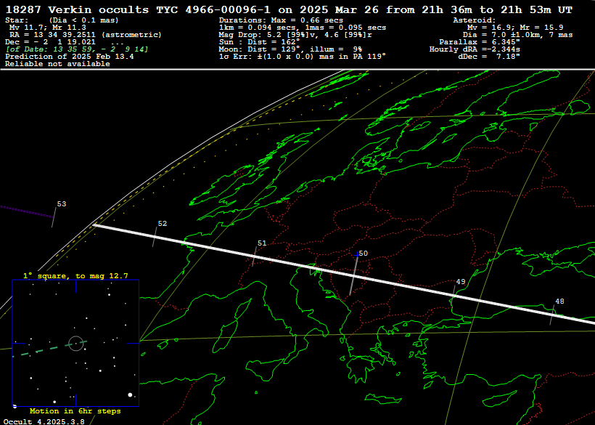The height and width of the screenshot is (425, 595).
Task: Click '1km = 0.094 secs, 1mas = 0.095 secs' line
Action: [x=303, y=28]
